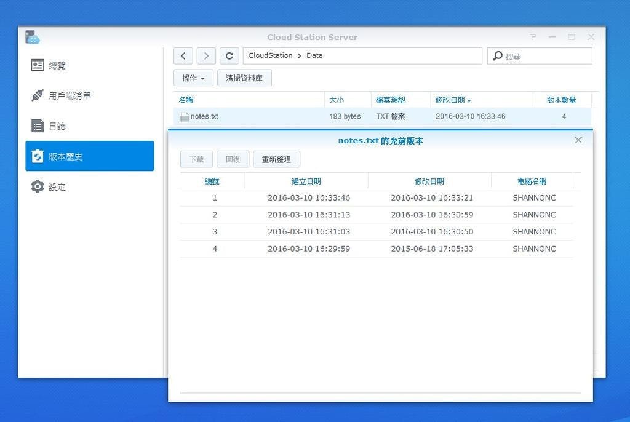
Task: Click the 183 bytes size cell
Action: pyautogui.click(x=345, y=116)
